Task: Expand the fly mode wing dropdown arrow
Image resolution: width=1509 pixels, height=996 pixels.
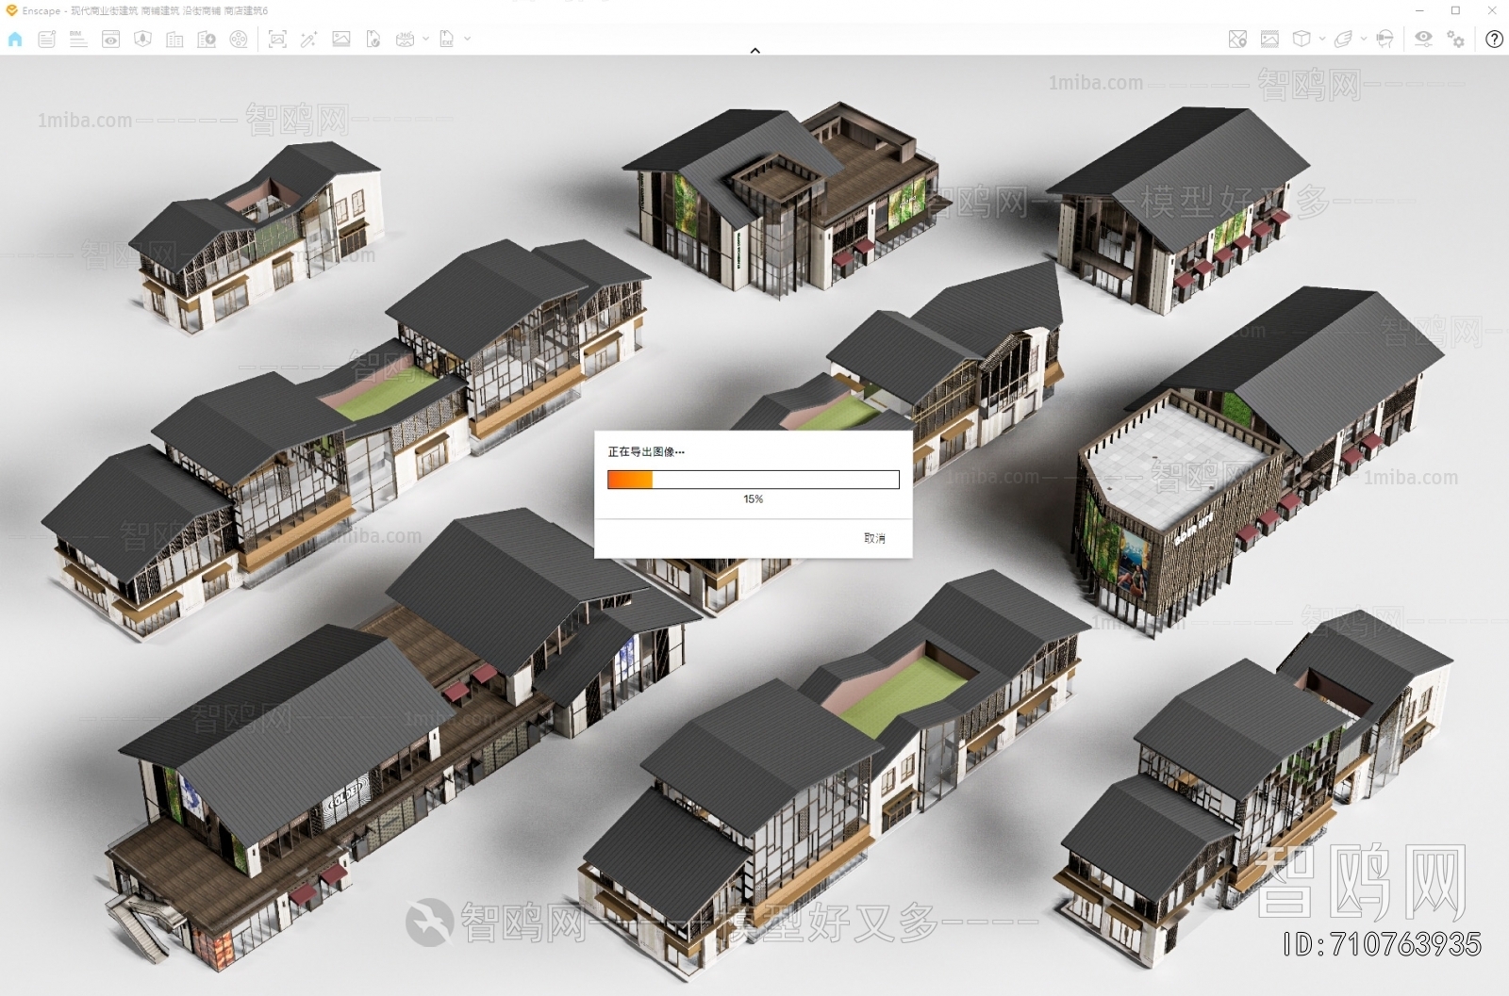Action: [1363, 40]
